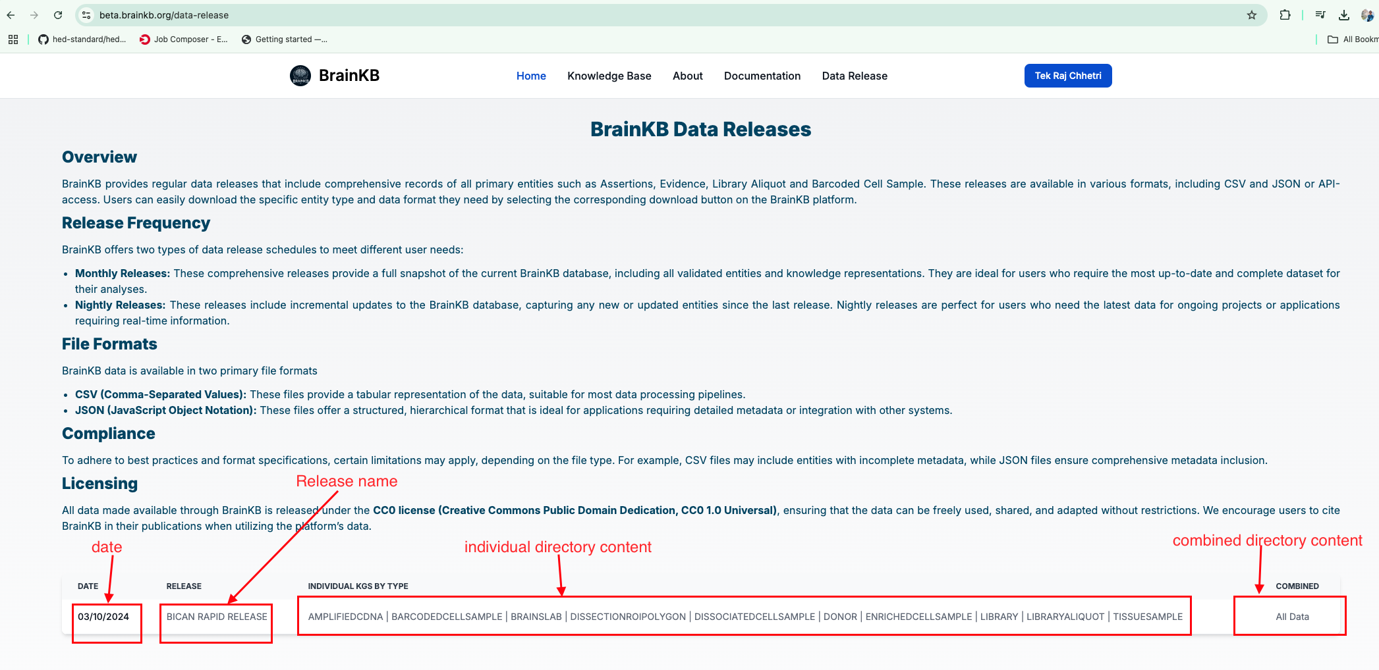Open the Data Release navigation item
This screenshot has width=1379, height=670.
pos(855,76)
